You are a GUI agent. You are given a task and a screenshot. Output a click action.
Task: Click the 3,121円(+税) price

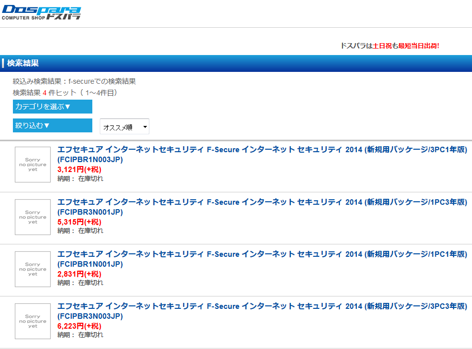(x=79, y=169)
